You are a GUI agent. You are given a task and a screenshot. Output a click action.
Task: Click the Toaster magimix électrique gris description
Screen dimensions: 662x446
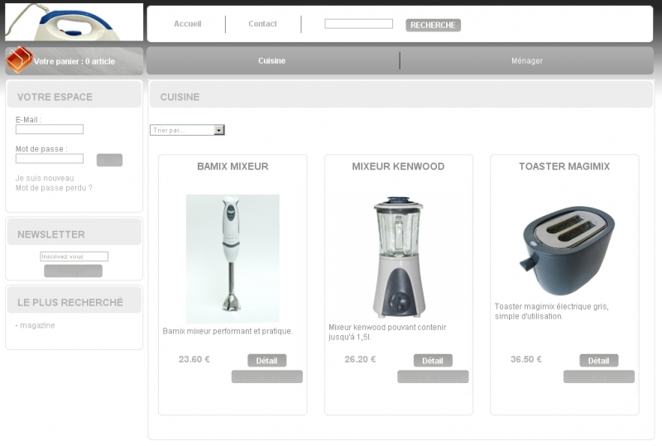click(552, 311)
